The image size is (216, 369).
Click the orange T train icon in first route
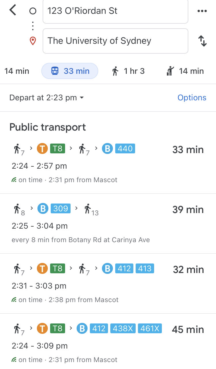point(42,149)
